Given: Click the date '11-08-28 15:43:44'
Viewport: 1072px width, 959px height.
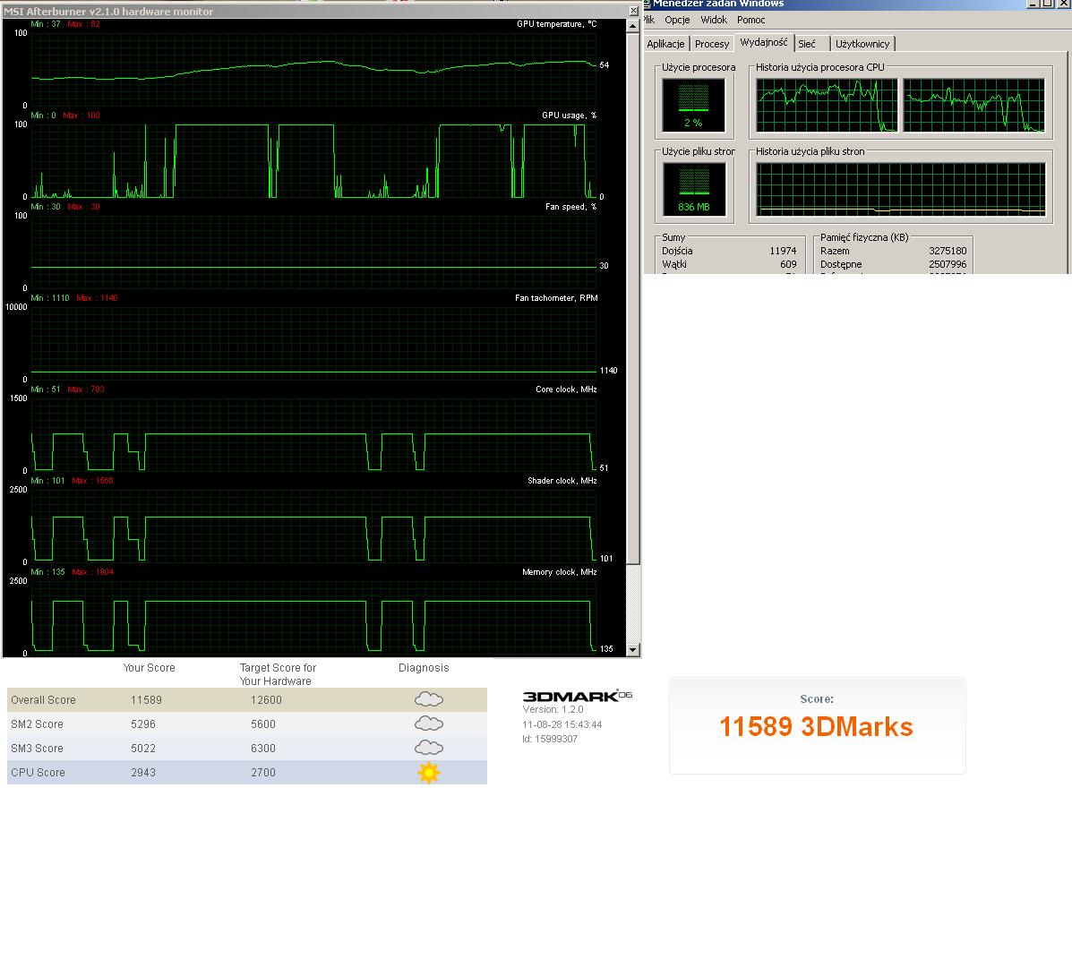Looking at the screenshot, I should click(x=562, y=724).
